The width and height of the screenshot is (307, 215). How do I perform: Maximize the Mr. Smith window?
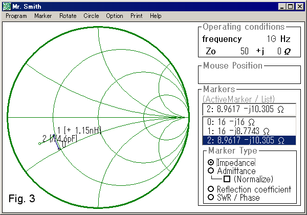[x=291, y=7]
